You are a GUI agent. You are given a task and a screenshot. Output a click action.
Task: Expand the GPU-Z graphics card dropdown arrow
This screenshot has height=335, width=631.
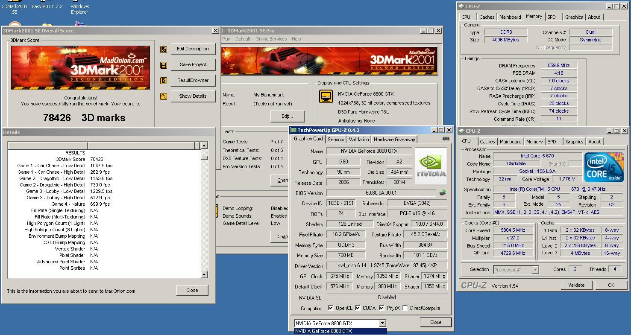tap(382, 323)
